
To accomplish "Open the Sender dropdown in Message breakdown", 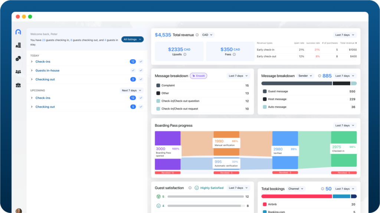I will pyautogui.click(x=305, y=76).
